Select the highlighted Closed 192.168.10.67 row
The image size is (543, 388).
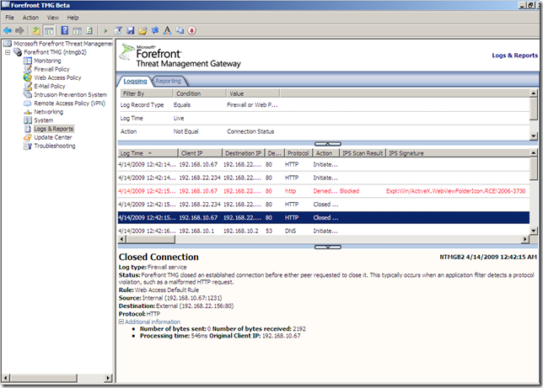pos(324,217)
